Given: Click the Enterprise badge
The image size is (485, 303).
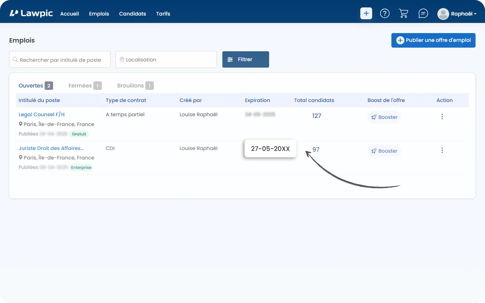Looking at the screenshot, I should (x=81, y=168).
